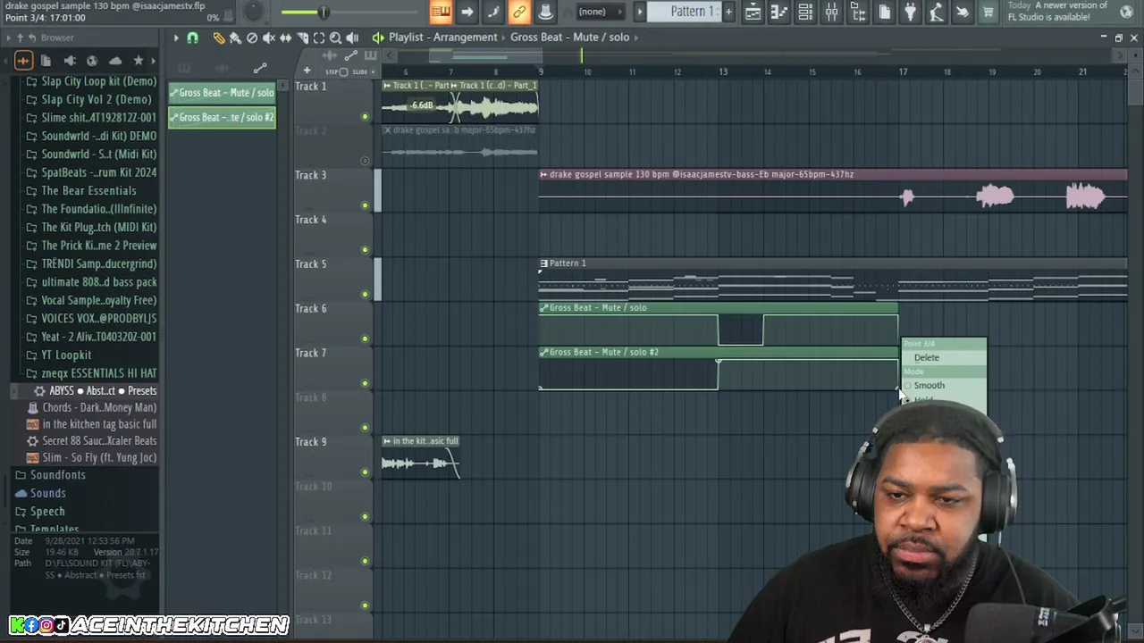
Task: Choose the Select marquee tool
Action: point(319,38)
